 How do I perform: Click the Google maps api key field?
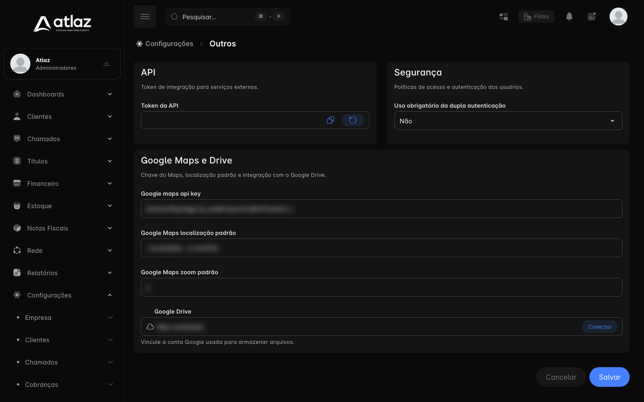[x=381, y=209]
